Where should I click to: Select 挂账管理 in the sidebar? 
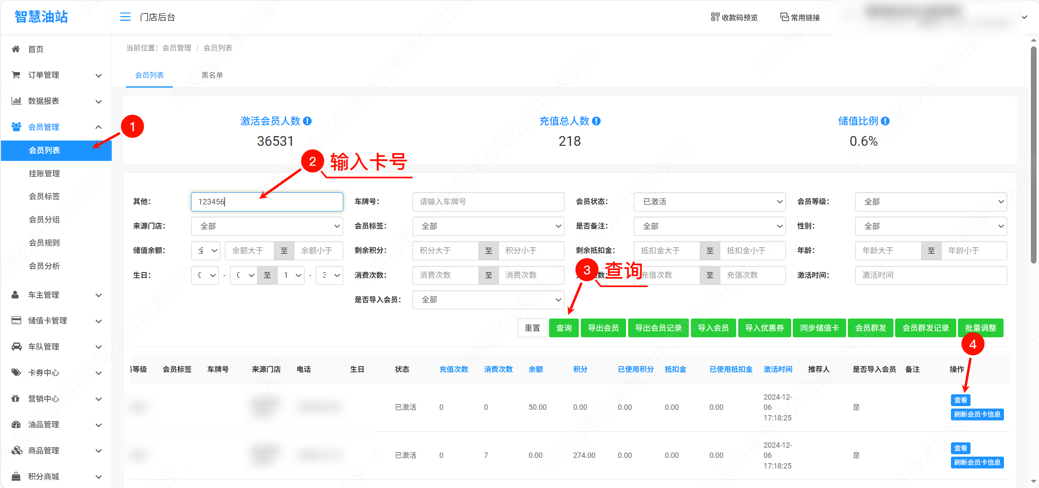tap(44, 174)
